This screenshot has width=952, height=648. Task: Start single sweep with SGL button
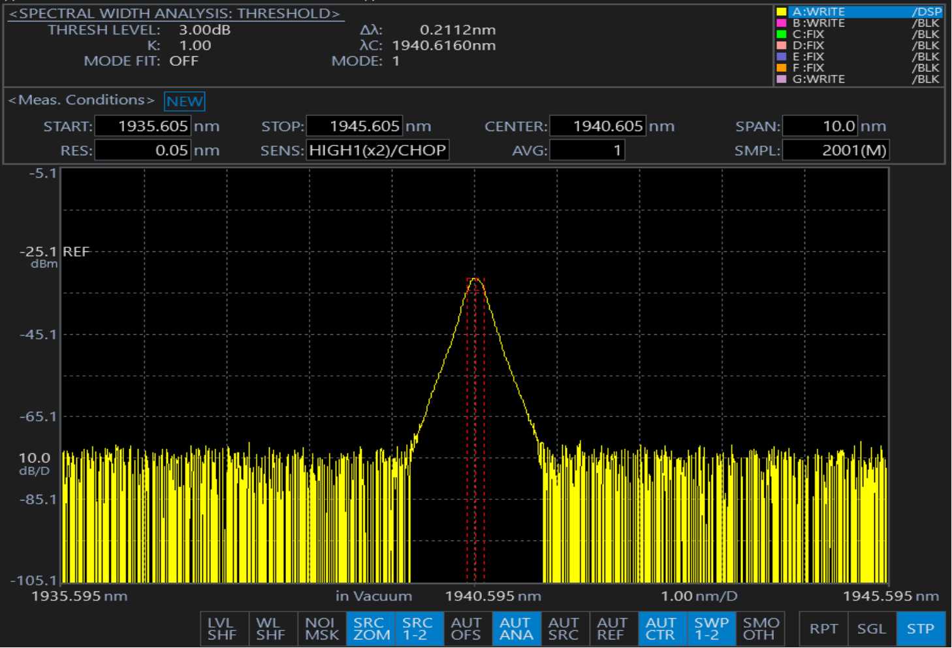pyautogui.click(x=872, y=628)
